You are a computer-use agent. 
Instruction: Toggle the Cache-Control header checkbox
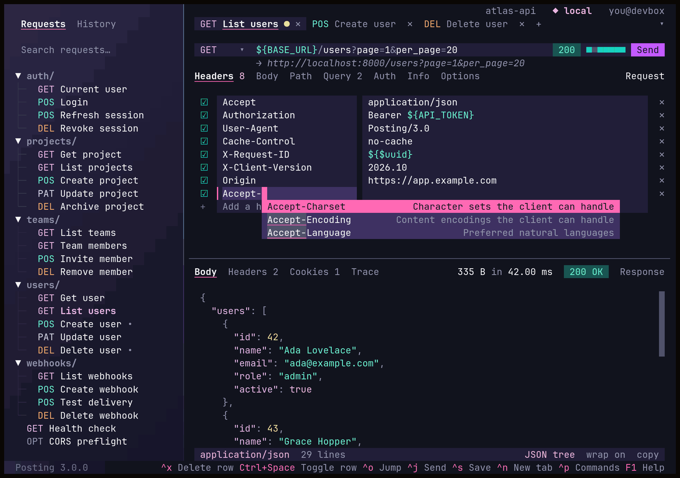coord(204,141)
